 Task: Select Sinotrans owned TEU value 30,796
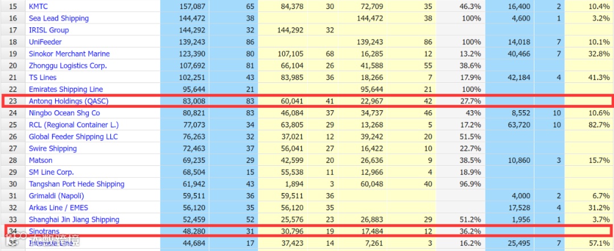pos(292,232)
